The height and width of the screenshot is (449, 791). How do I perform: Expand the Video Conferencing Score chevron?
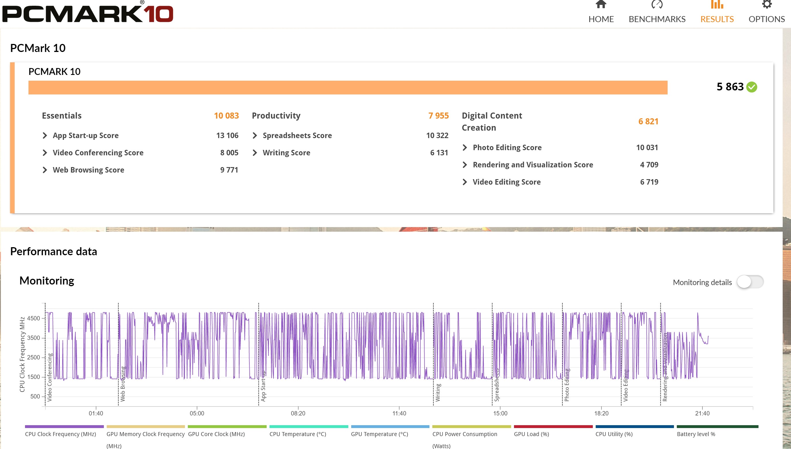(x=45, y=153)
